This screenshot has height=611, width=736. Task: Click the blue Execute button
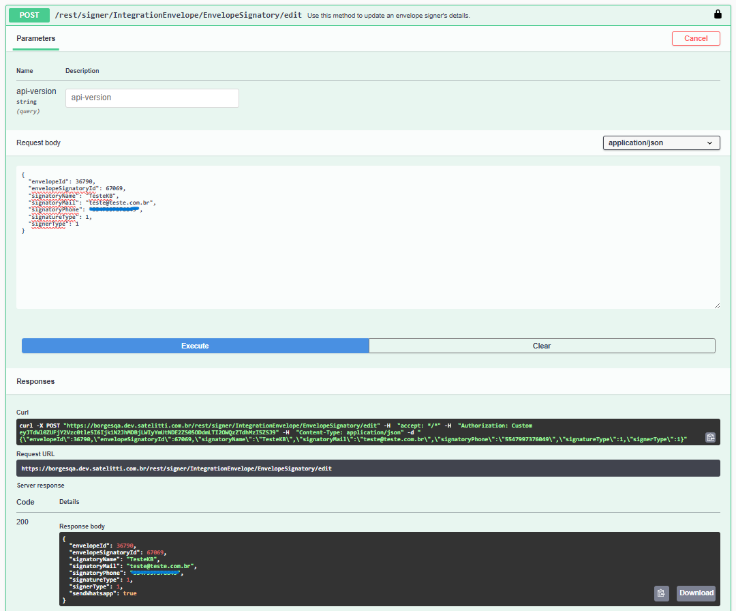[195, 346]
